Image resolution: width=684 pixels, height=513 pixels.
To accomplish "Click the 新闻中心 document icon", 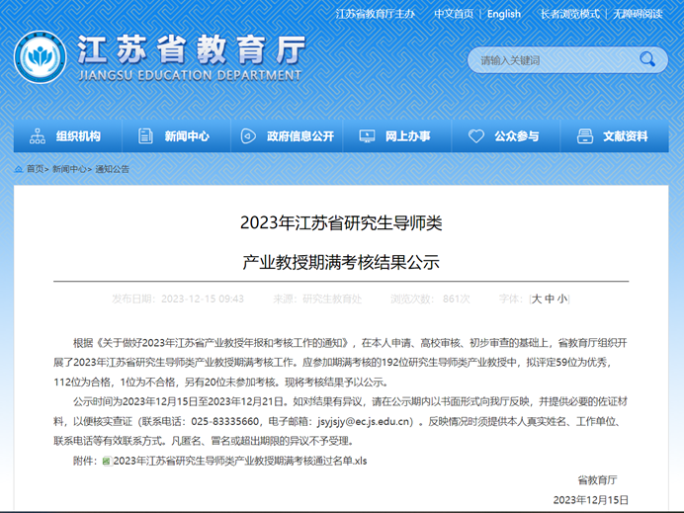I will pyautogui.click(x=145, y=136).
